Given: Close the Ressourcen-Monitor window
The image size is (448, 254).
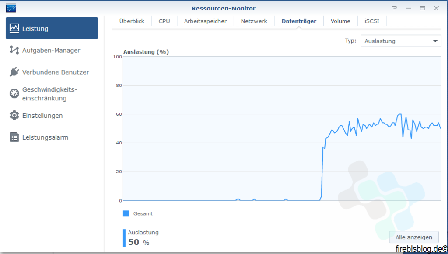Looking at the screenshot, I should 436,8.
